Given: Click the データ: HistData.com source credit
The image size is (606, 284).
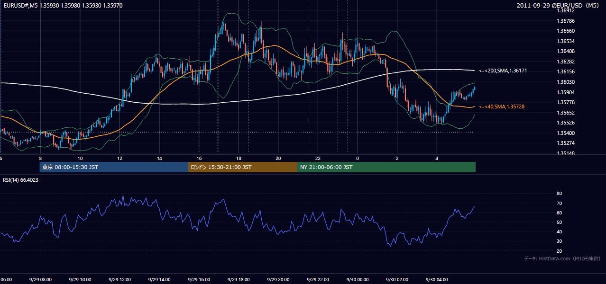Looking at the screenshot, I should (x=562, y=258).
